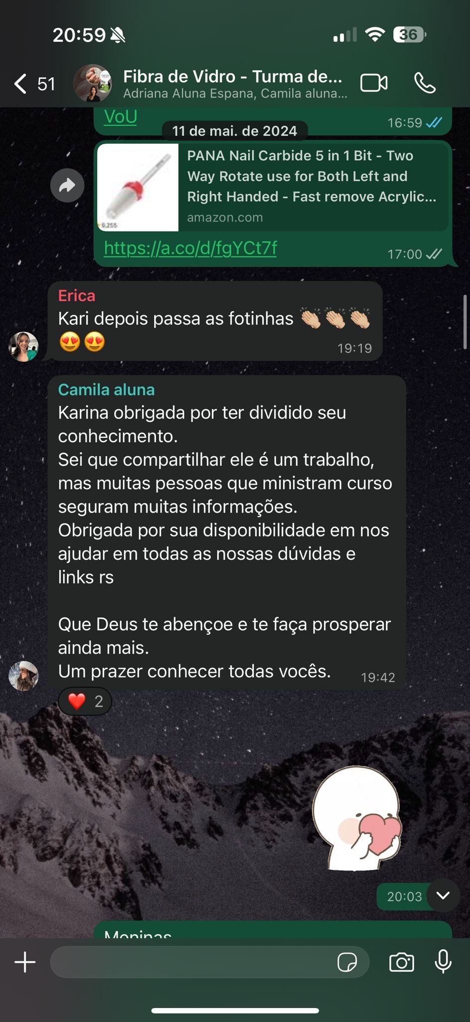
Task: Open the camera from the chat bar
Action: click(x=402, y=962)
